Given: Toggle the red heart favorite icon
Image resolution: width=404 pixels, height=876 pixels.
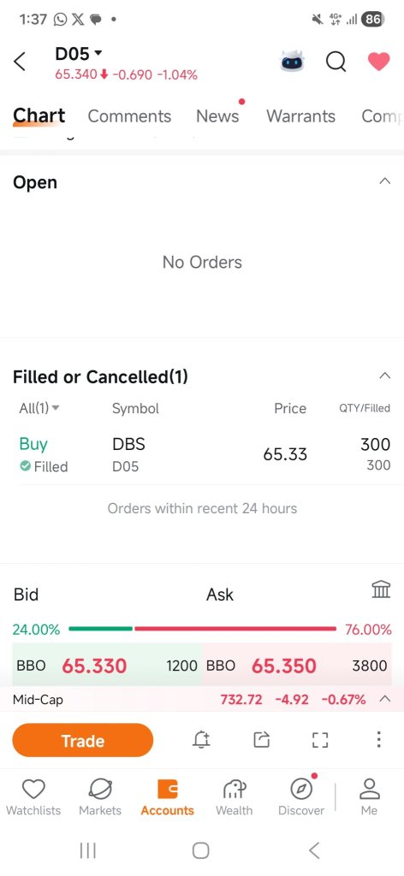Looking at the screenshot, I should coord(378,61).
